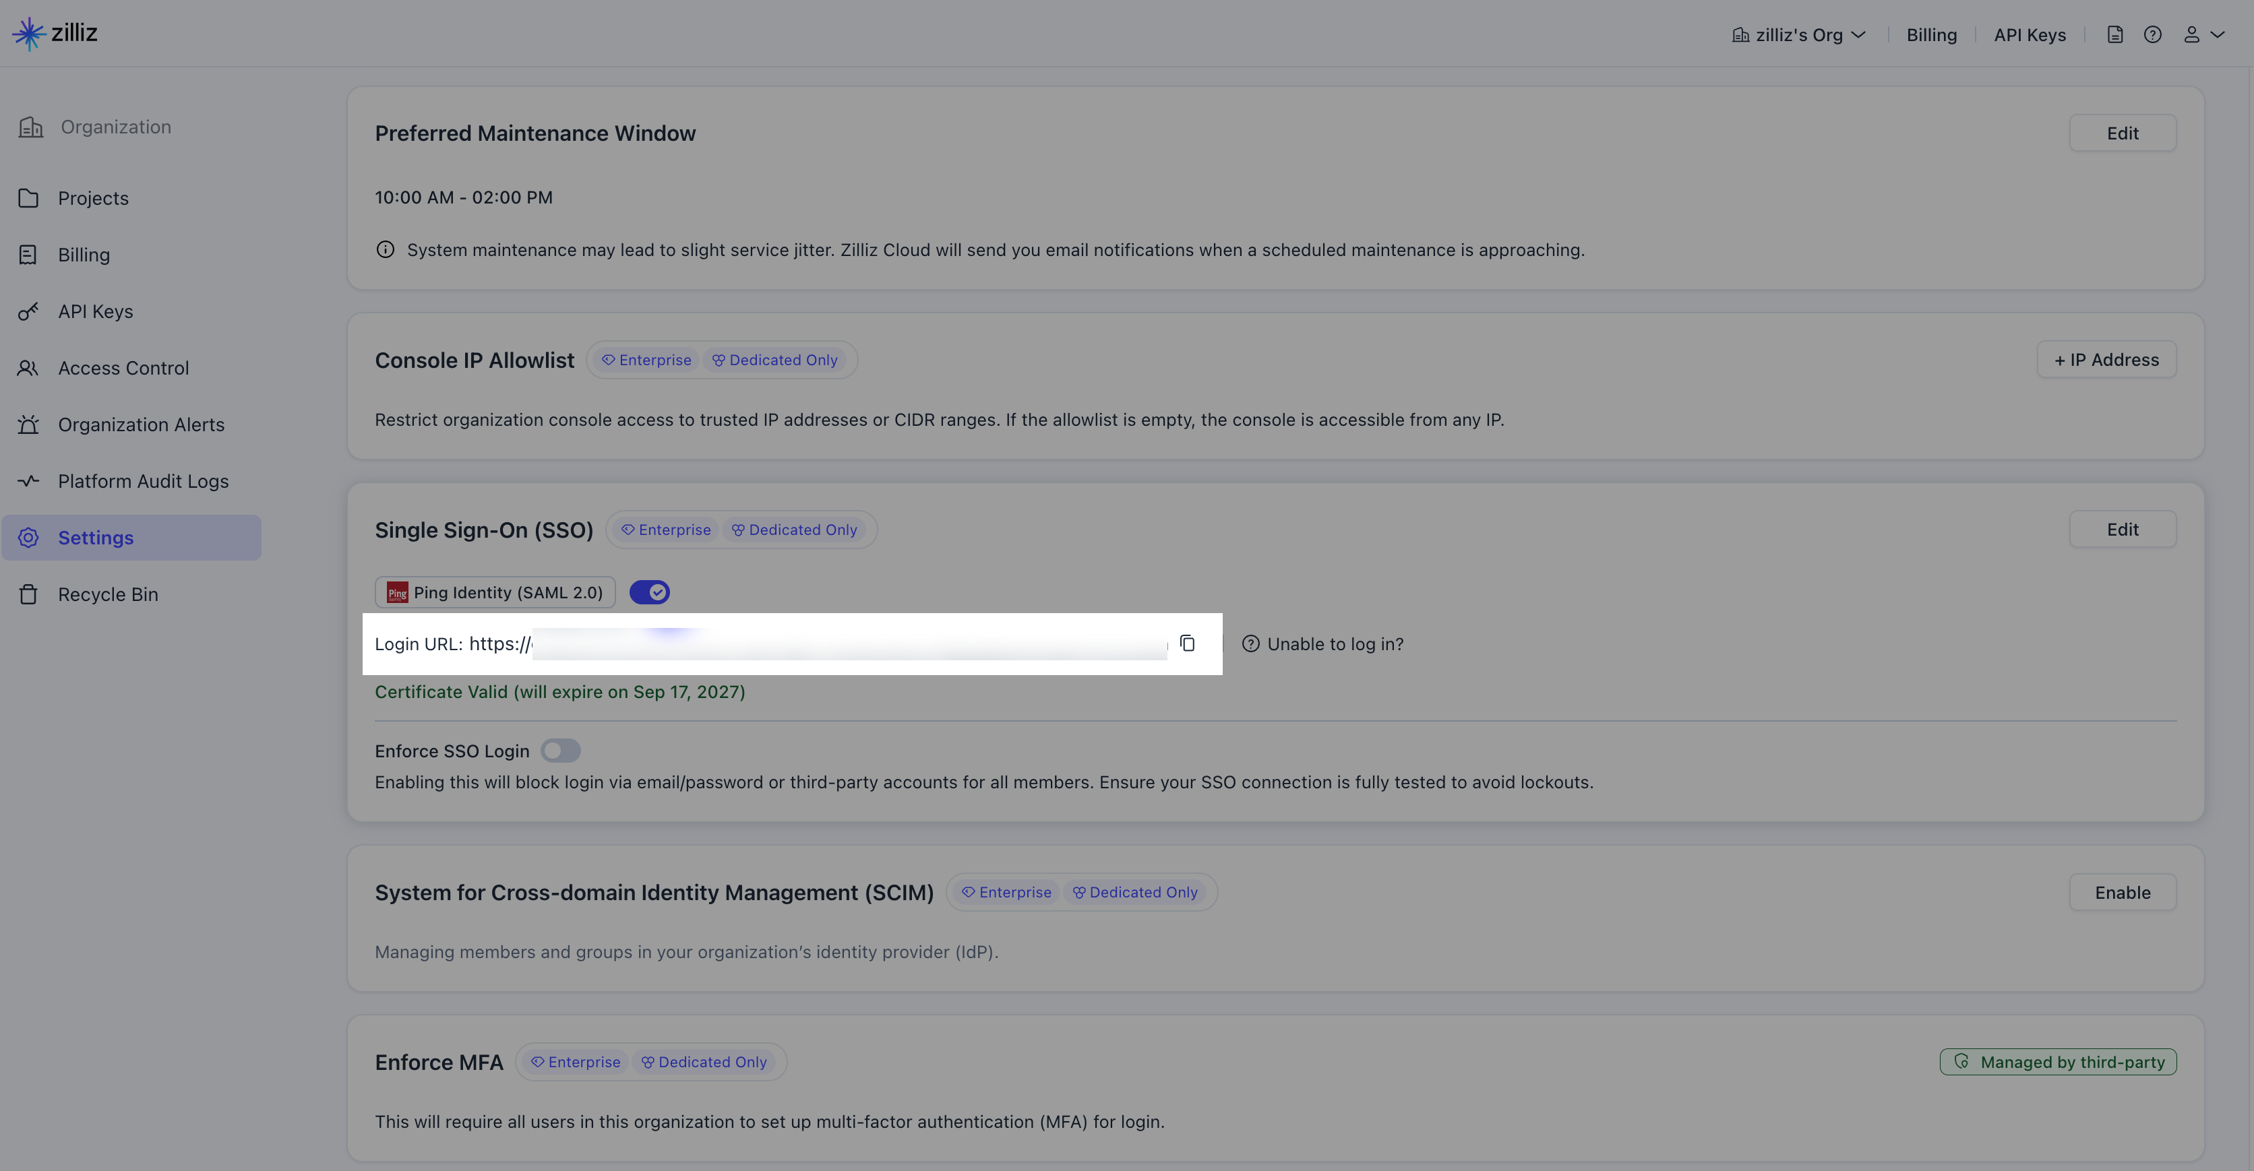Screen dimensions: 2254x1171
Task: Click Enterprise tag beside SCIM heading
Action: (1006, 892)
